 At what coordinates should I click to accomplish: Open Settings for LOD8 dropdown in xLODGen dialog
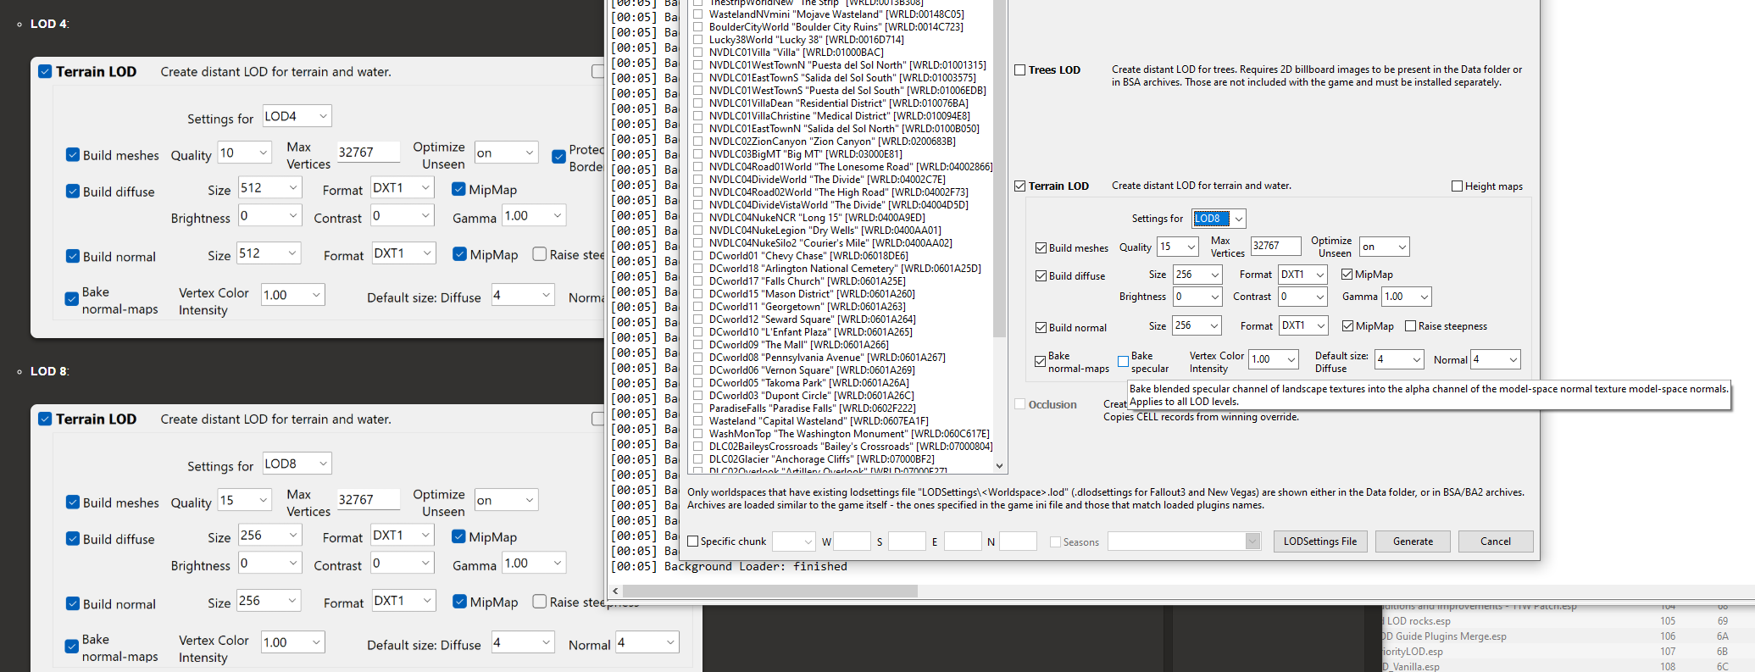1219,219
